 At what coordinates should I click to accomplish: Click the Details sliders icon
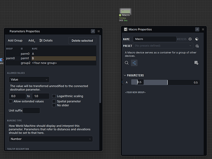[x=41, y=41]
